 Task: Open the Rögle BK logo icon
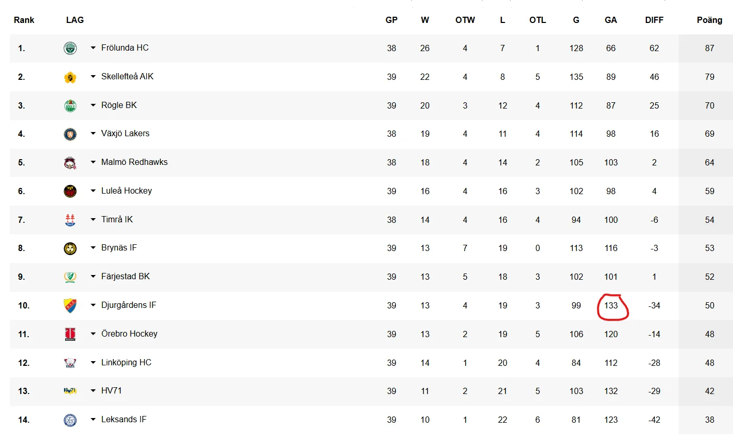tap(70, 106)
